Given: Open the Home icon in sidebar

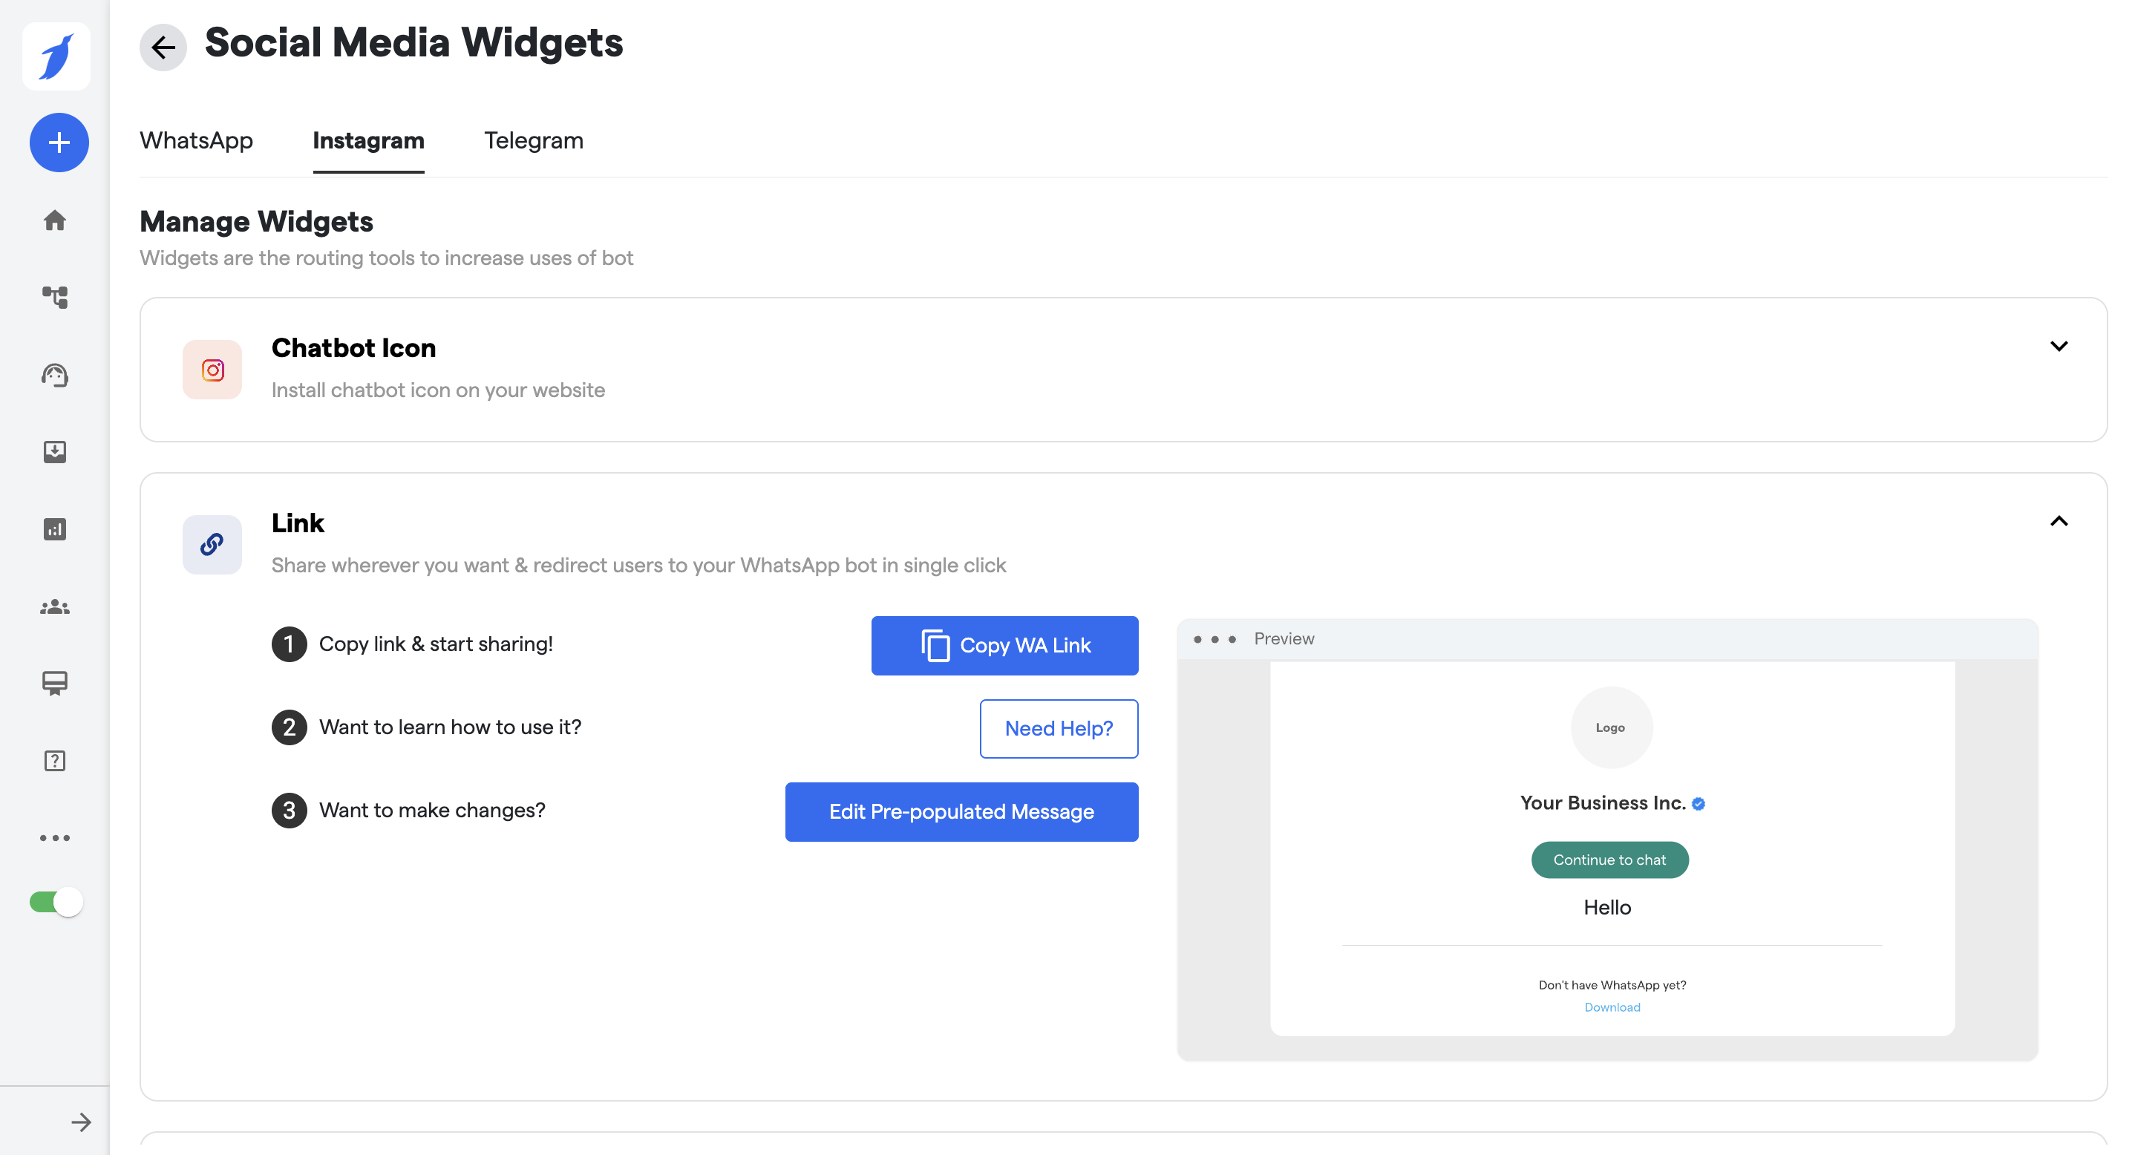Looking at the screenshot, I should [55, 220].
